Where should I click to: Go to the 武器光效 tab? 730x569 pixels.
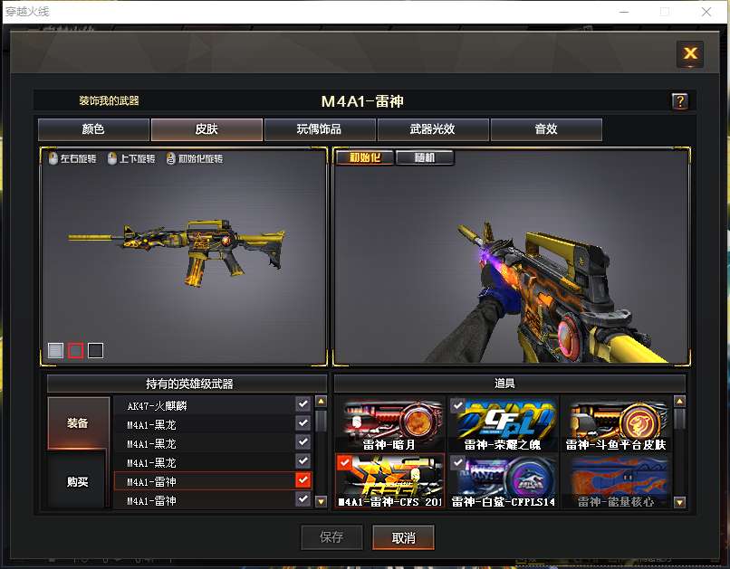433,129
